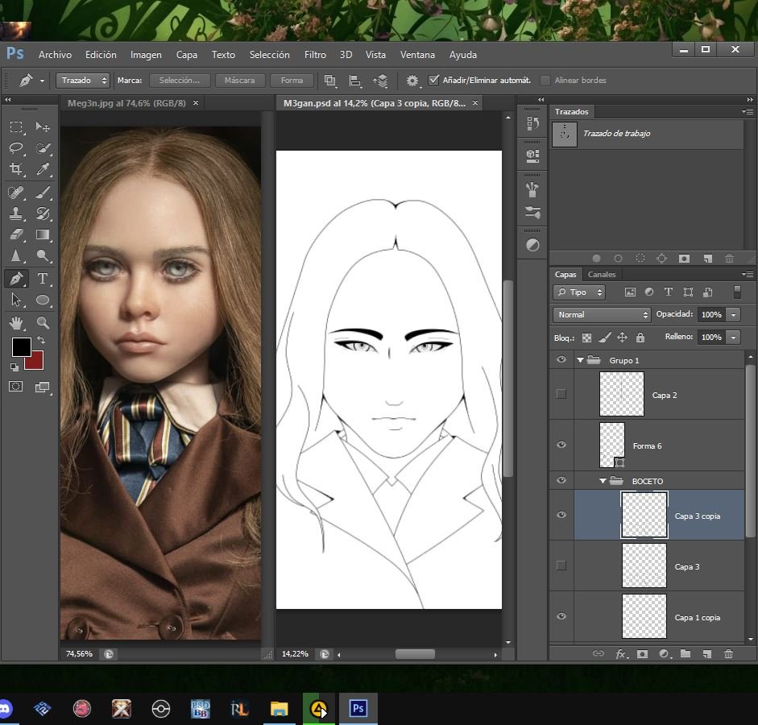
Task: Open the Archivo menu
Action: 55,55
